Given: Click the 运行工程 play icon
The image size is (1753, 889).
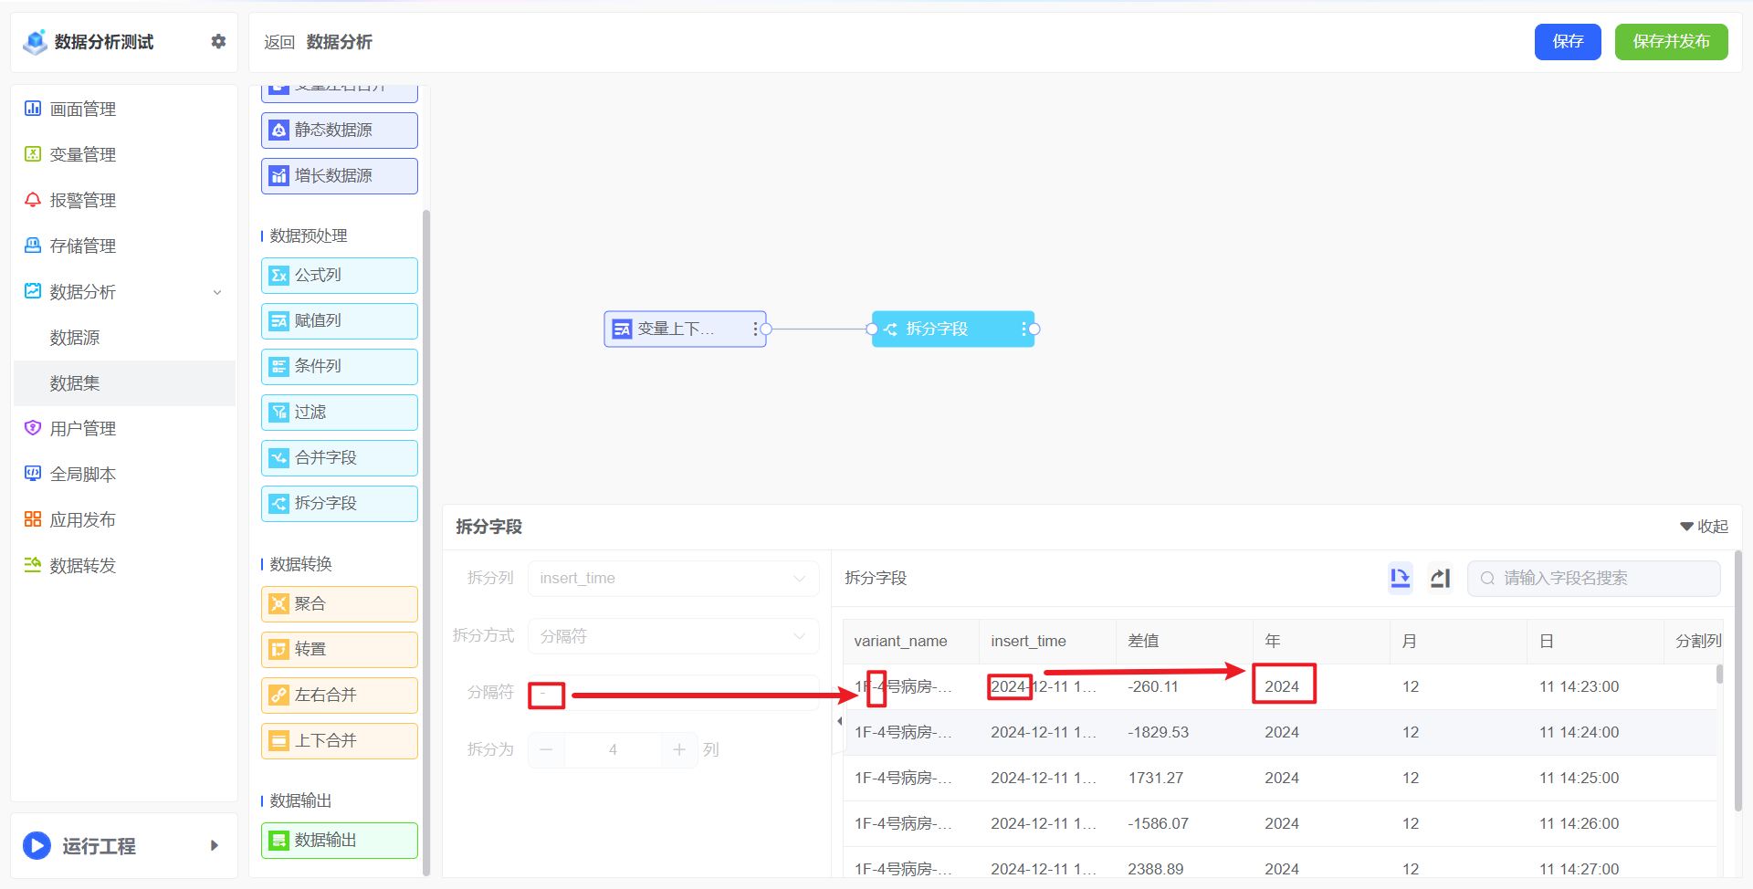Looking at the screenshot, I should (x=37, y=845).
